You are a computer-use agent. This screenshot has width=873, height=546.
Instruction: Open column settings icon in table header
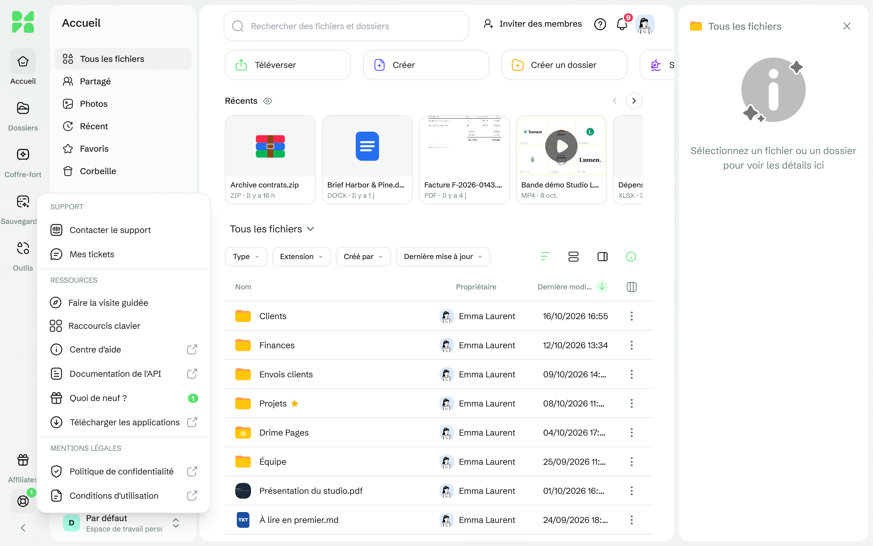click(631, 287)
